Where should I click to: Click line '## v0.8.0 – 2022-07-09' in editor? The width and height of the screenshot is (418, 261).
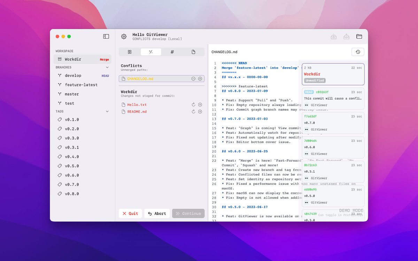(x=245, y=91)
